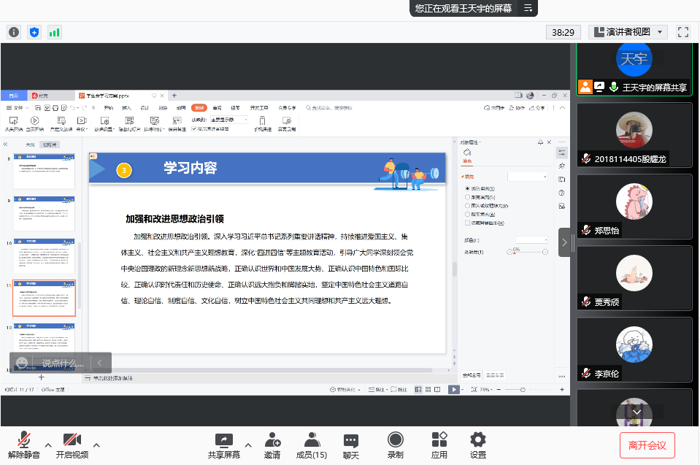The image size is (700, 465).
Task: Open the screen-share options menu at top
Action: [528, 8]
